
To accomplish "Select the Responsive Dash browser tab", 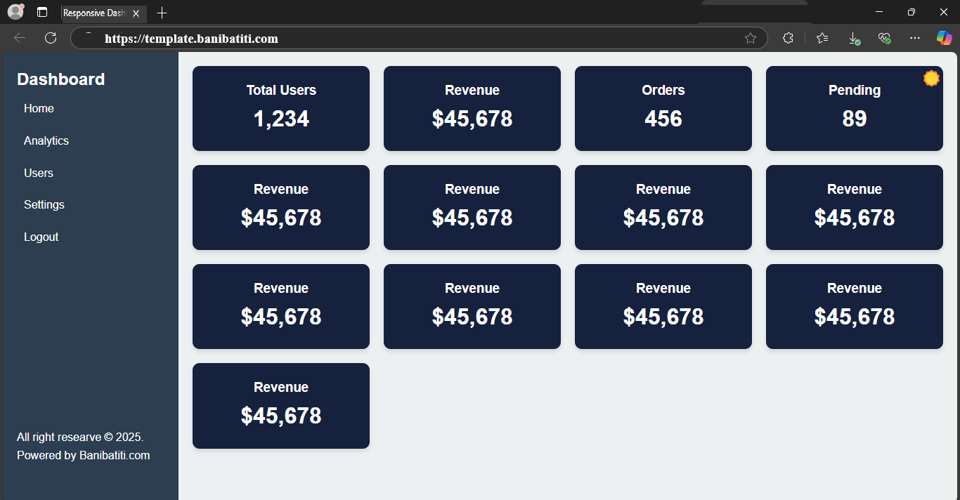I will 98,13.
